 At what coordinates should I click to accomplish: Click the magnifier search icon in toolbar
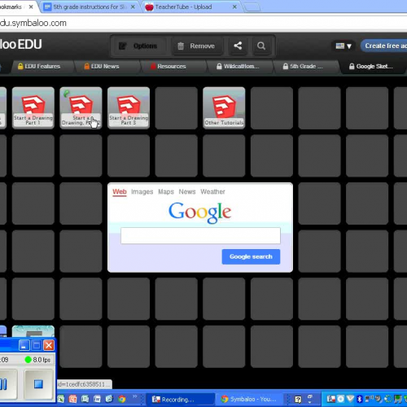(x=261, y=46)
